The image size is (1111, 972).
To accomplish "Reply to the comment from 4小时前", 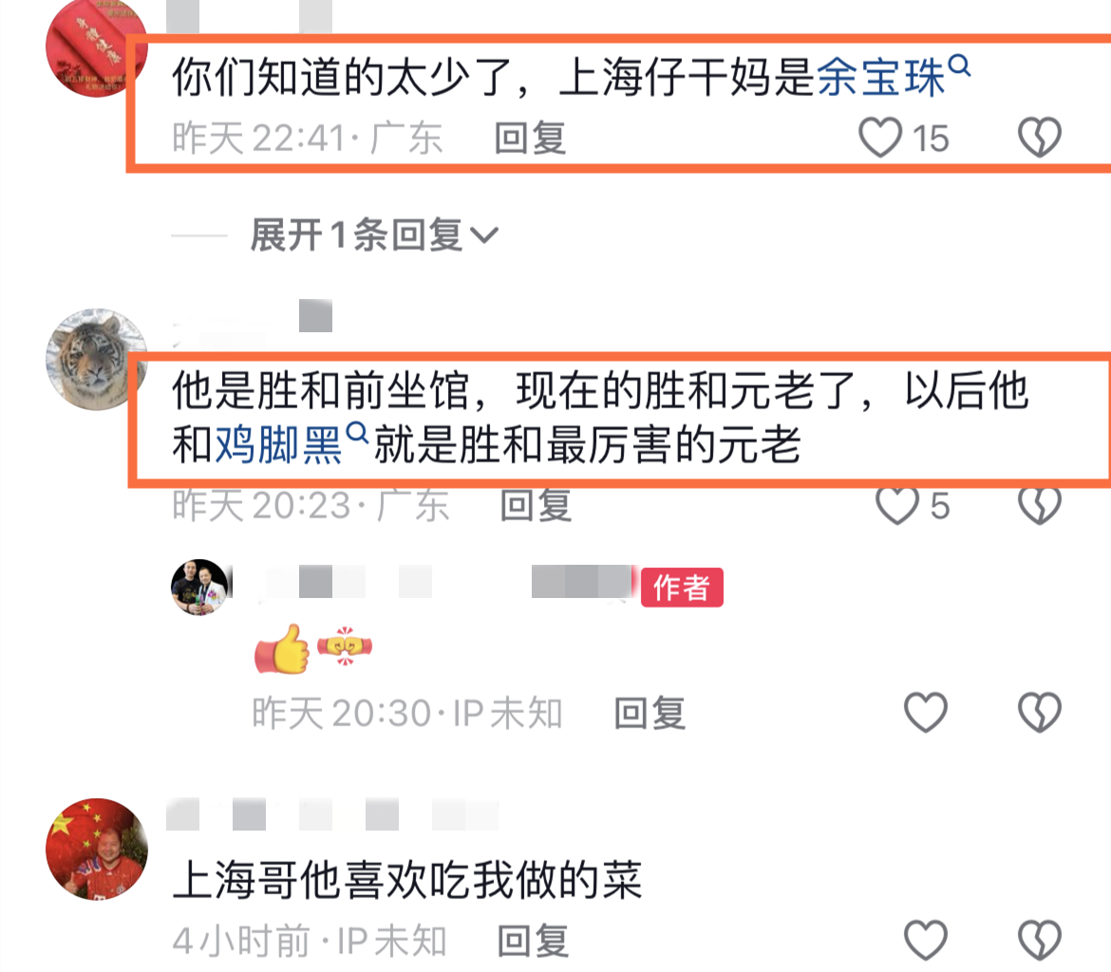I will pos(533,941).
